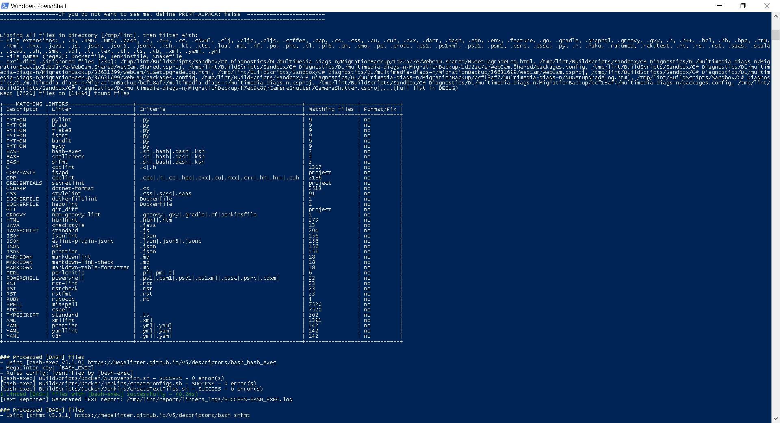Click the scrollbar up arrow

776,16
